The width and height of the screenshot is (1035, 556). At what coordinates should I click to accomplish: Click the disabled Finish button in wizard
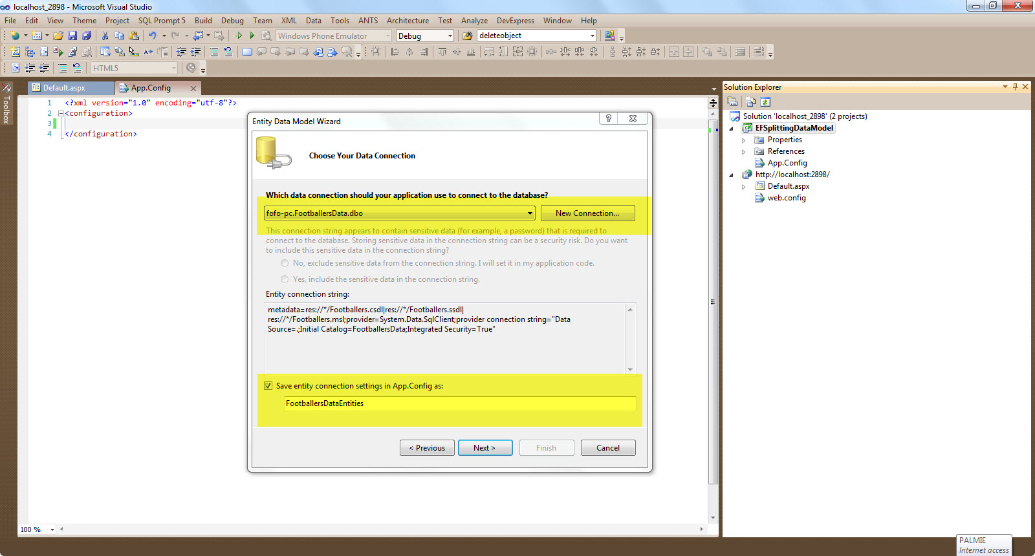click(x=547, y=447)
